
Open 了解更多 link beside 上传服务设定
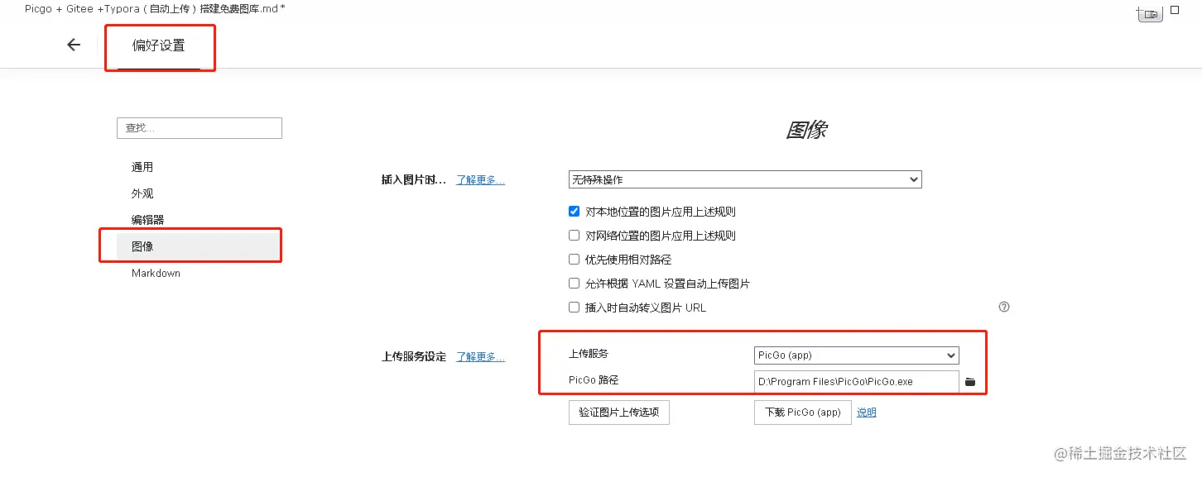(481, 357)
